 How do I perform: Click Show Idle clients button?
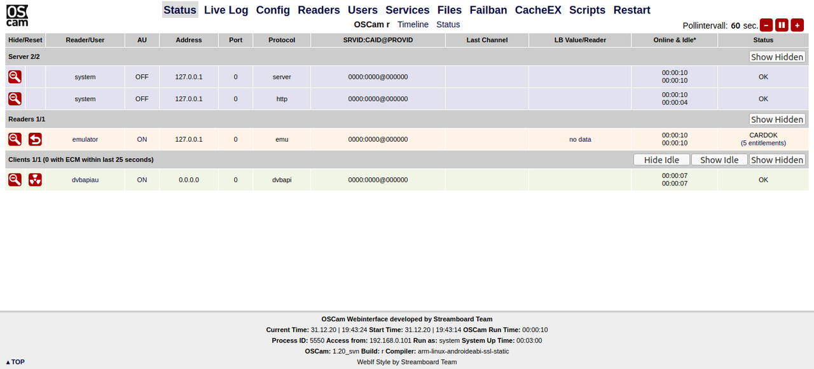coord(719,159)
